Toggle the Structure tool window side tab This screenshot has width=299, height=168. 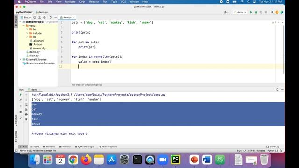coord(16,120)
